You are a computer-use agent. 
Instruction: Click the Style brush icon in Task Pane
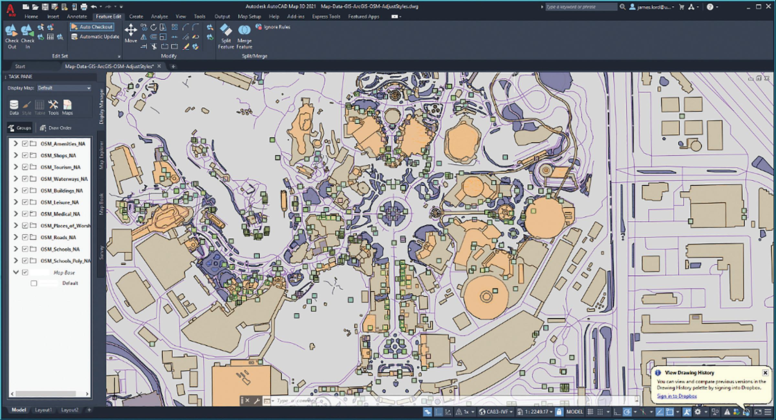[27, 108]
